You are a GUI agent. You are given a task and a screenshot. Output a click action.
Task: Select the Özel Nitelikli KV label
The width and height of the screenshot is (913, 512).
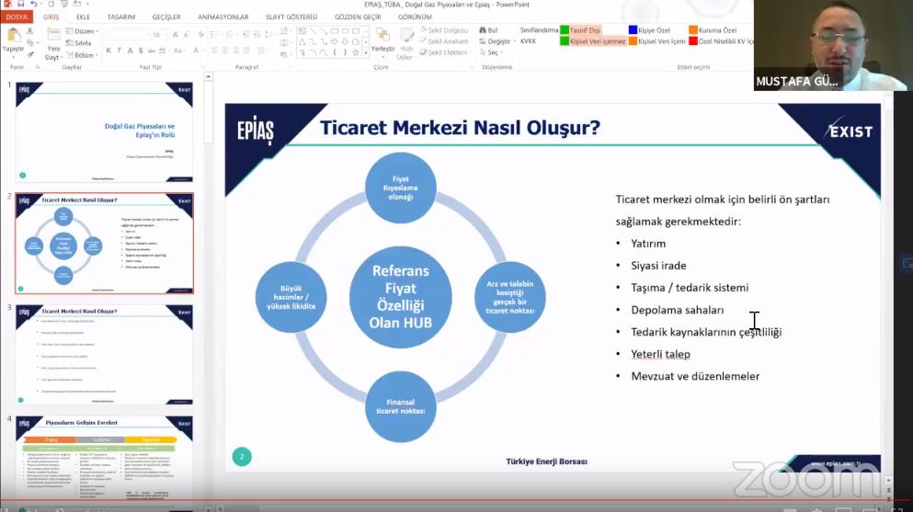click(722, 41)
